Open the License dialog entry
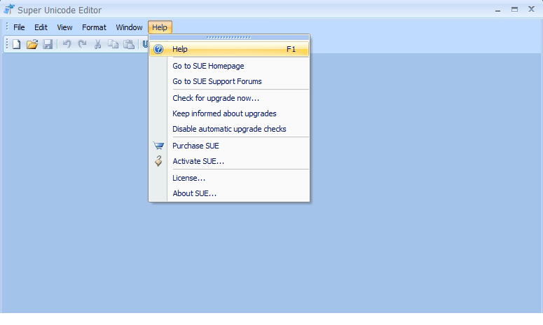The width and height of the screenshot is (543, 325). click(x=229, y=178)
